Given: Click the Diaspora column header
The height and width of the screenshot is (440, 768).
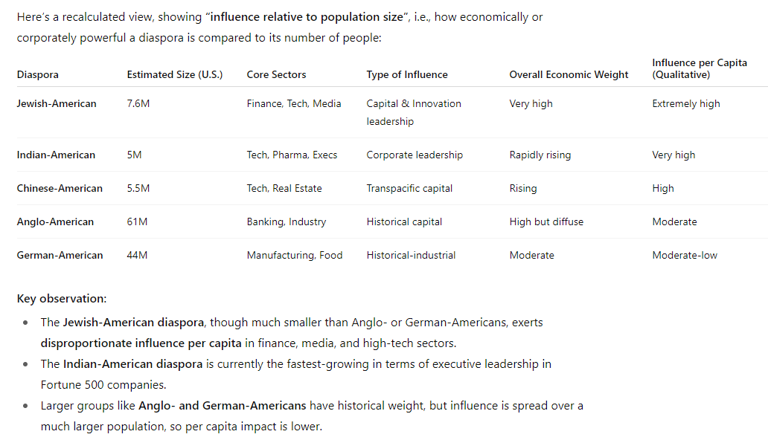Looking at the screenshot, I should coord(37,74).
